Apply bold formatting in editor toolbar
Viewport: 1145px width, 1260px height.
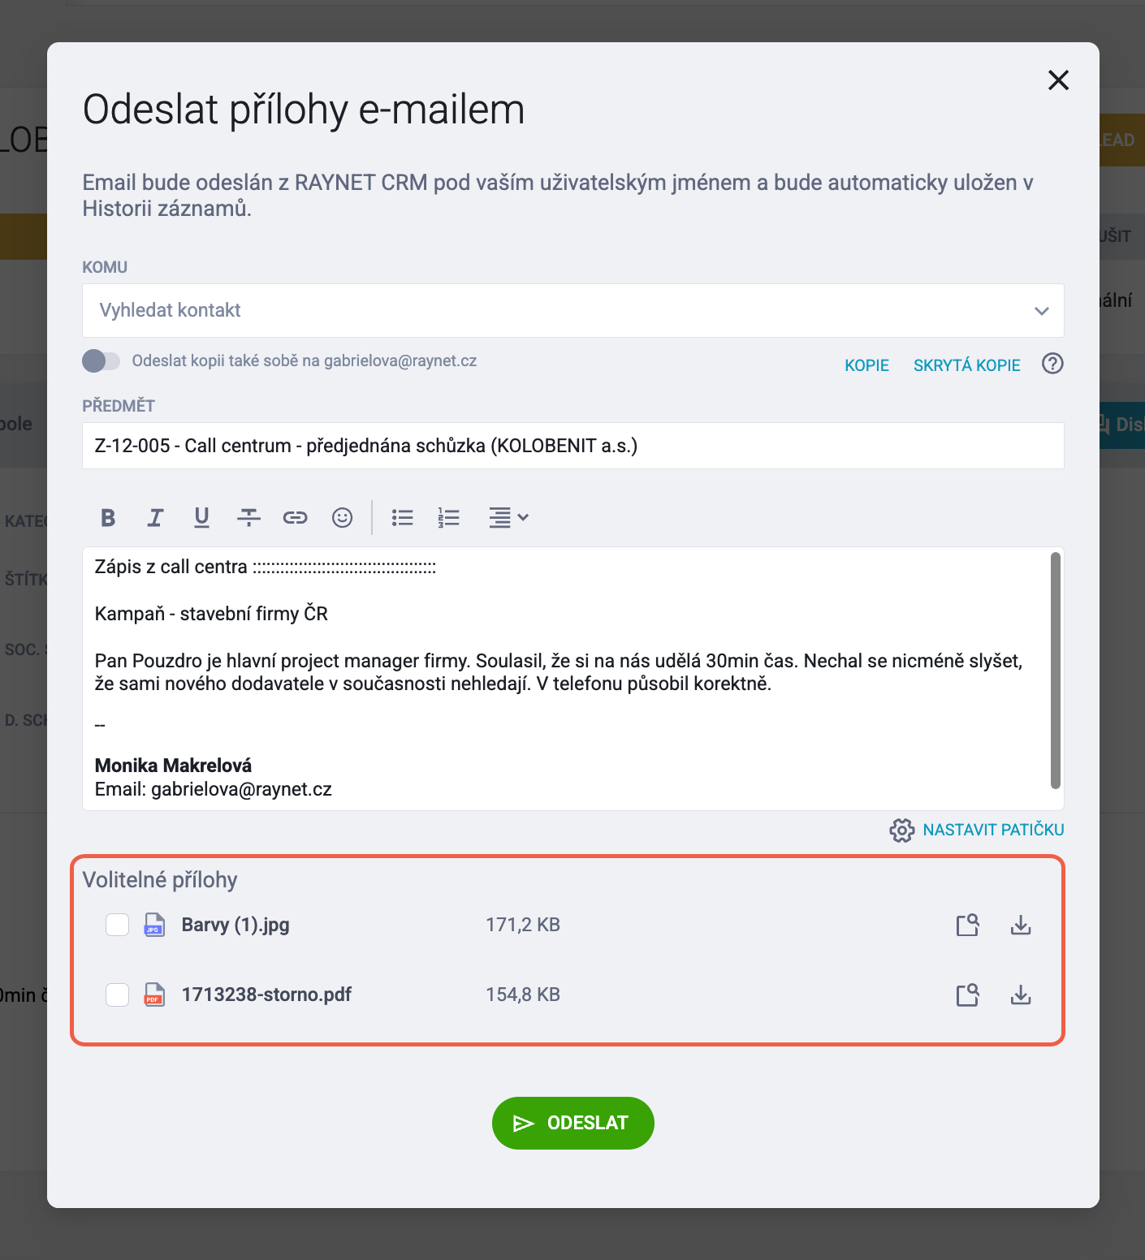(108, 517)
